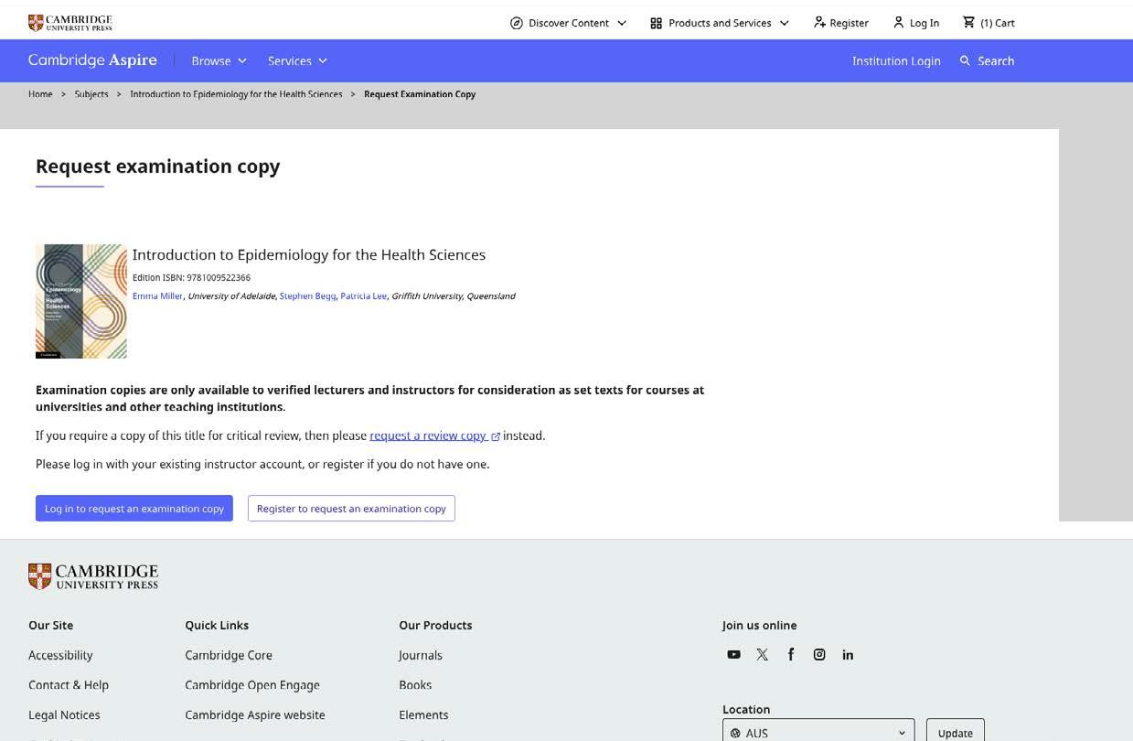Open YouTube social icon in footer
The width and height of the screenshot is (1133, 741).
[x=733, y=654]
